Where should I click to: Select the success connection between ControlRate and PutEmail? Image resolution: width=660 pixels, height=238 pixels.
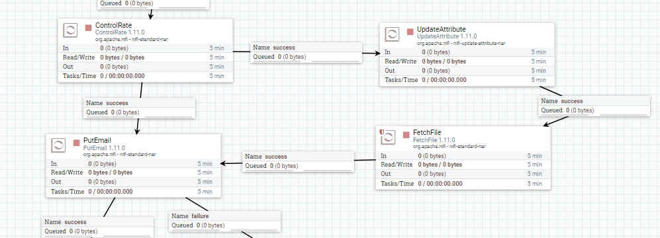pos(139,108)
